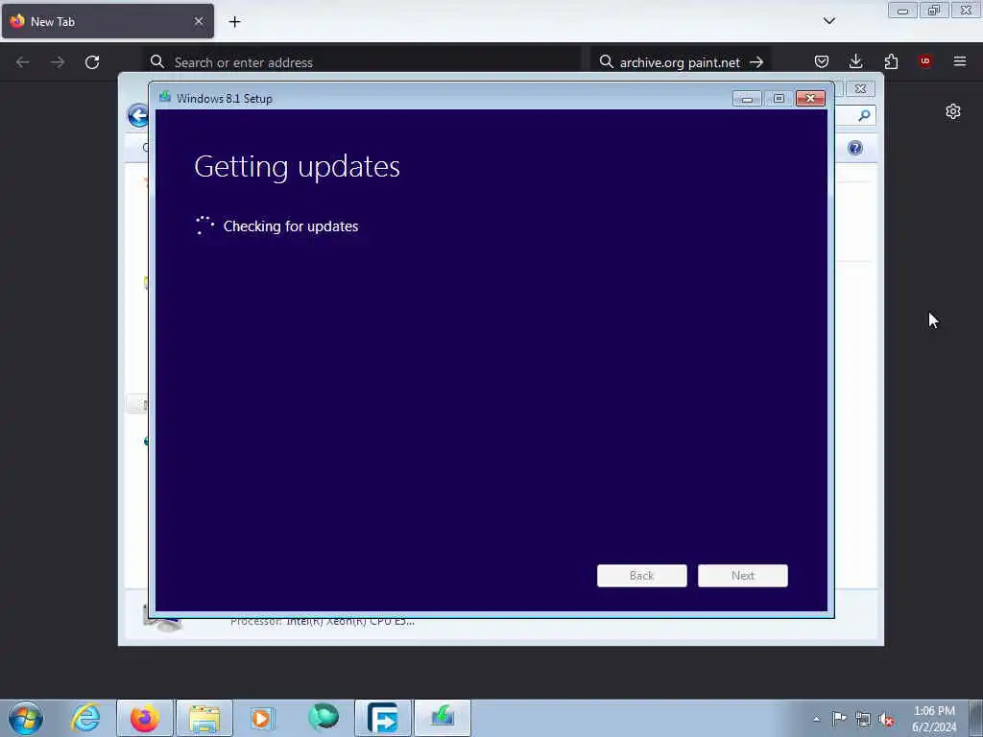The width and height of the screenshot is (983, 737).
Task: Open the Action Center flag icon
Action: tap(839, 719)
